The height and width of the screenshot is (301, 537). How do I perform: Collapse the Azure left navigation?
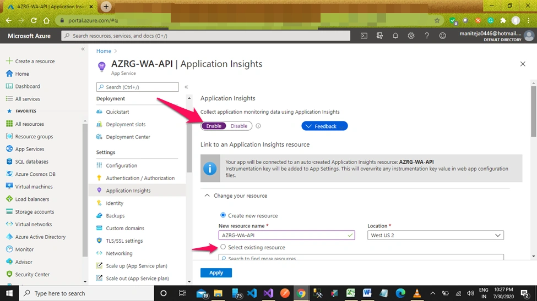point(83,49)
